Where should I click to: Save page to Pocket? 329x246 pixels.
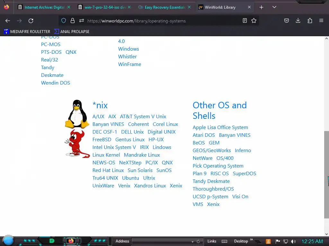pyautogui.click(x=287, y=21)
